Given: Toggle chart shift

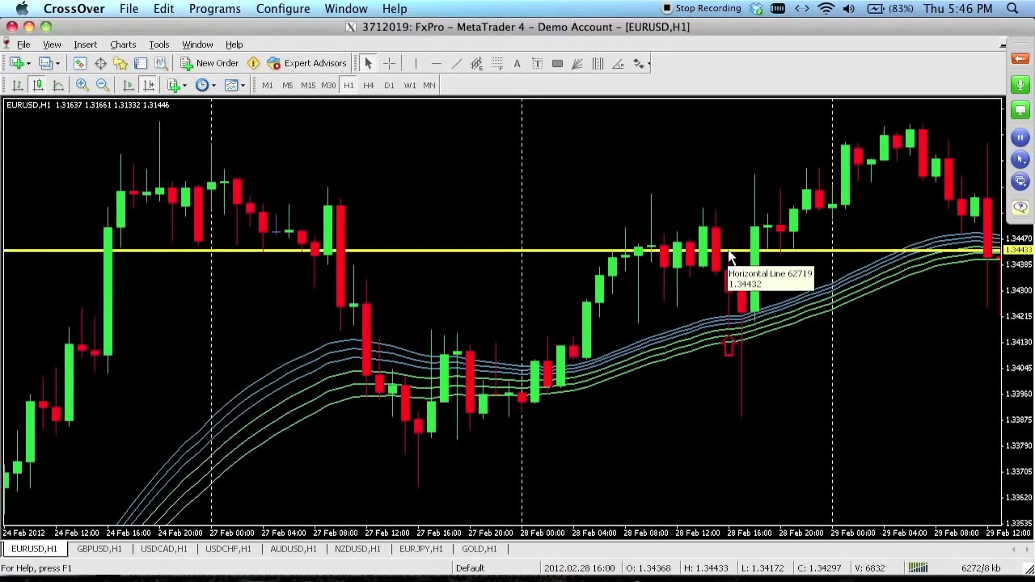Looking at the screenshot, I should pyautogui.click(x=148, y=85).
